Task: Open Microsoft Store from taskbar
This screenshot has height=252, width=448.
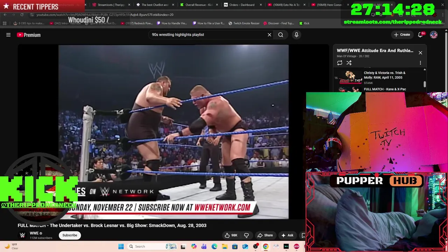Action: (235, 246)
